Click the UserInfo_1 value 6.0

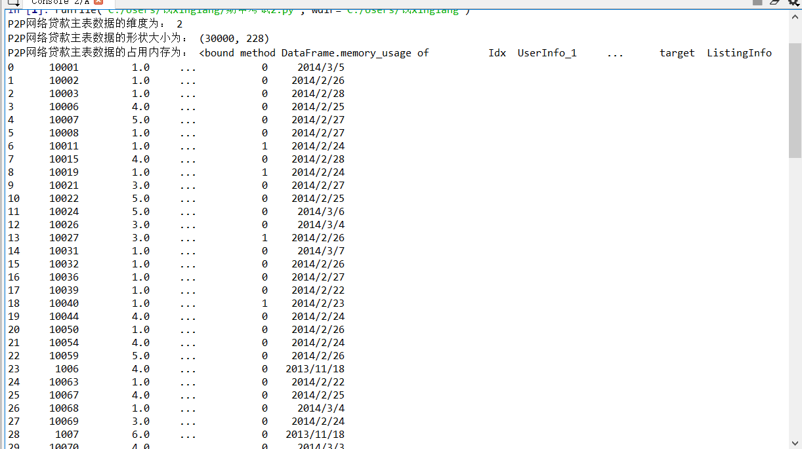(140, 434)
